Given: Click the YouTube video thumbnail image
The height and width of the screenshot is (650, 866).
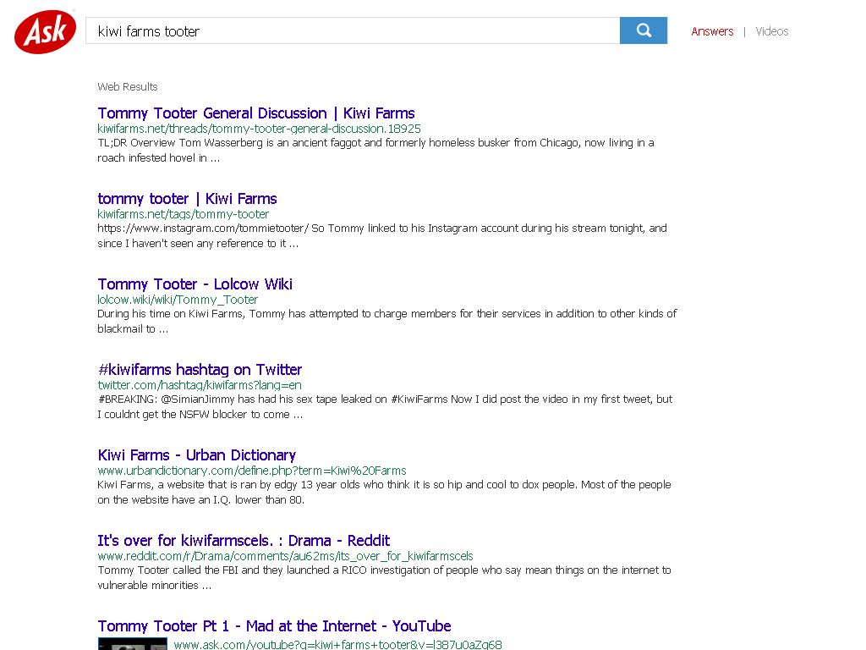Looking at the screenshot, I should click(133, 644).
